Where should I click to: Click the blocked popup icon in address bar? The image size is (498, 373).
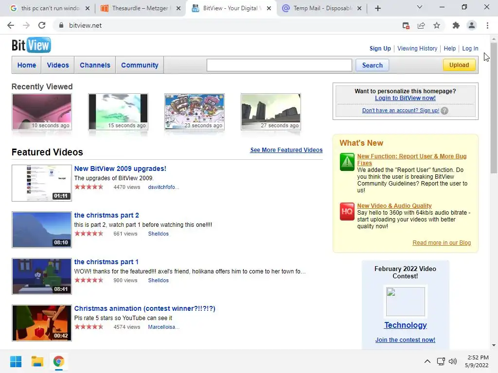(406, 25)
